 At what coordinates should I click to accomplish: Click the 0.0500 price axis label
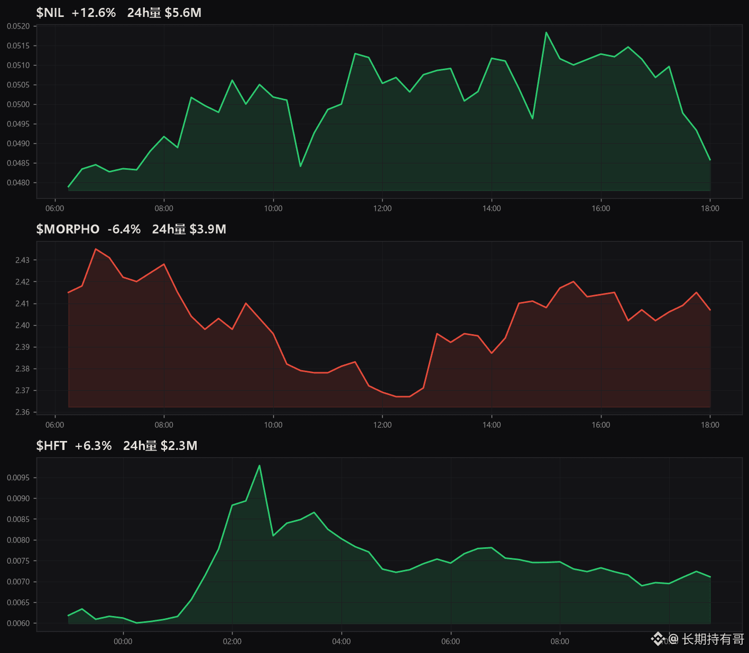18,105
